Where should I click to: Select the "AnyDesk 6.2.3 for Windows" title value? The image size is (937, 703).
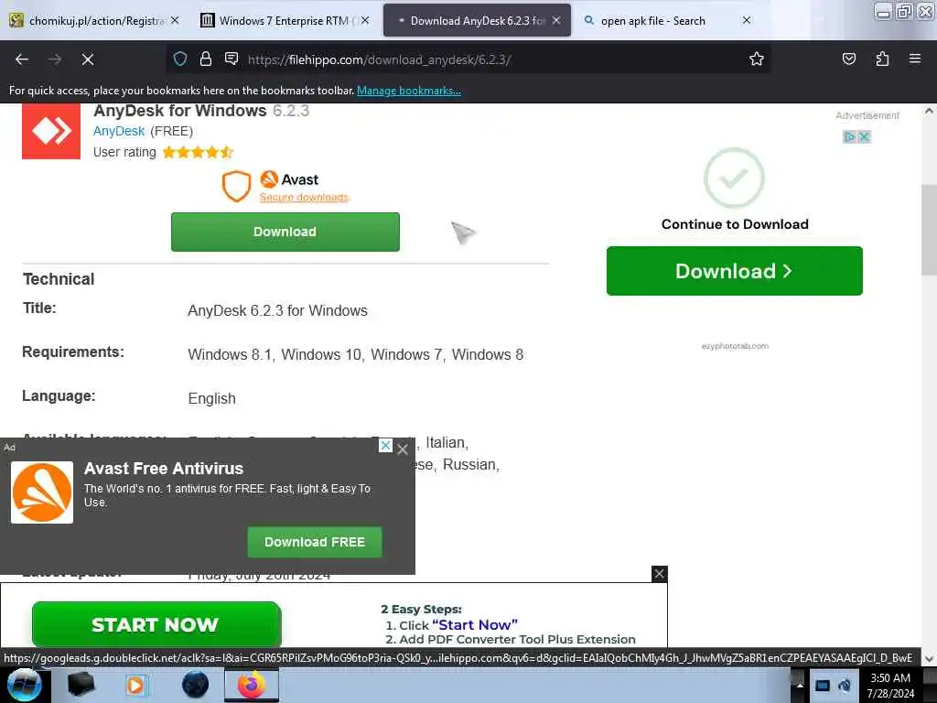tap(278, 311)
